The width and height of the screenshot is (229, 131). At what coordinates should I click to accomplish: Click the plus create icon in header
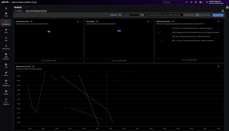pyautogui.click(x=186, y=2)
